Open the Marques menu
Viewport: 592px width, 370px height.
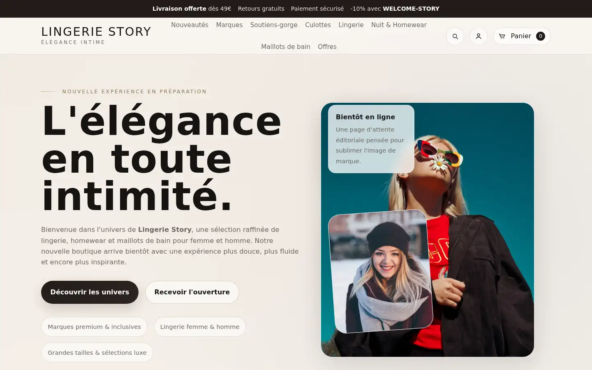click(229, 25)
